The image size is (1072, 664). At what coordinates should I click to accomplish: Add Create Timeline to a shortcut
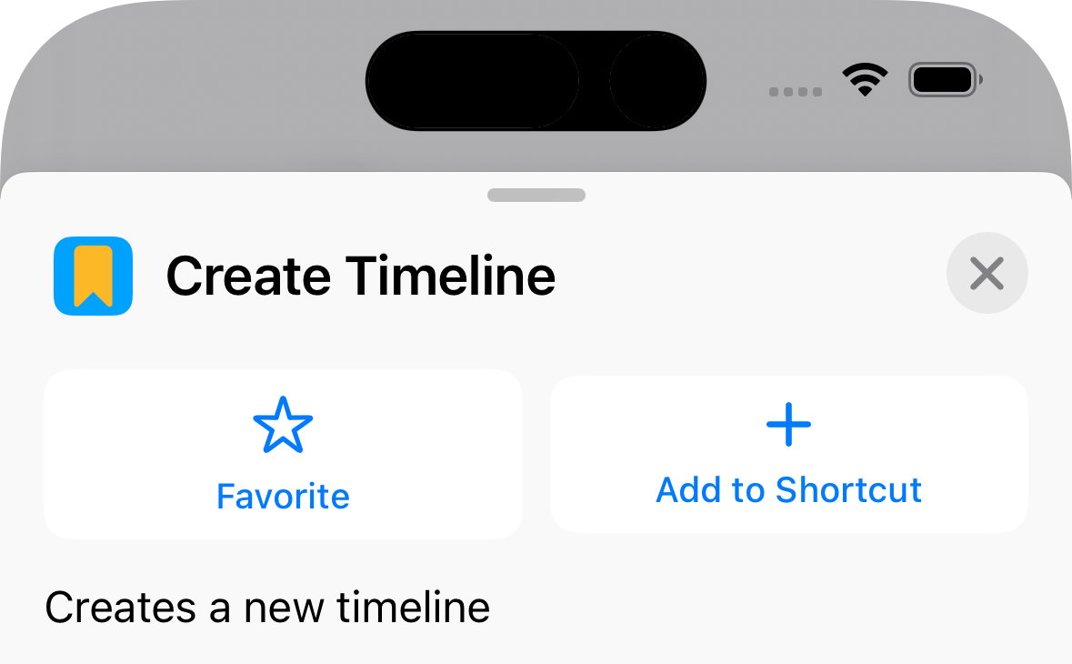[787, 454]
